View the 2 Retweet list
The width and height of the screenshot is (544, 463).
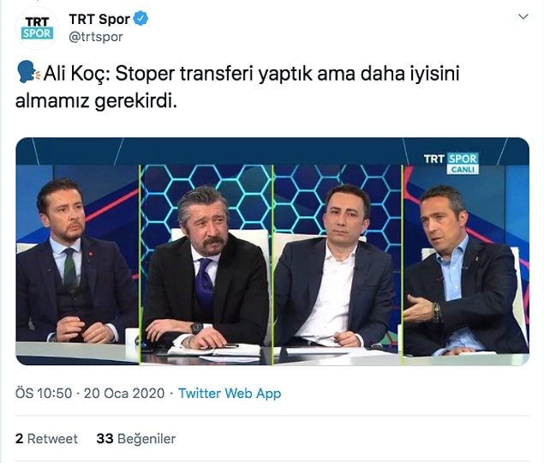46,439
